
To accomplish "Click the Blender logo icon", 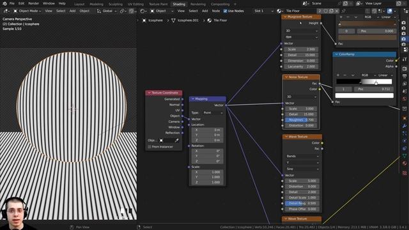I will [4, 4].
